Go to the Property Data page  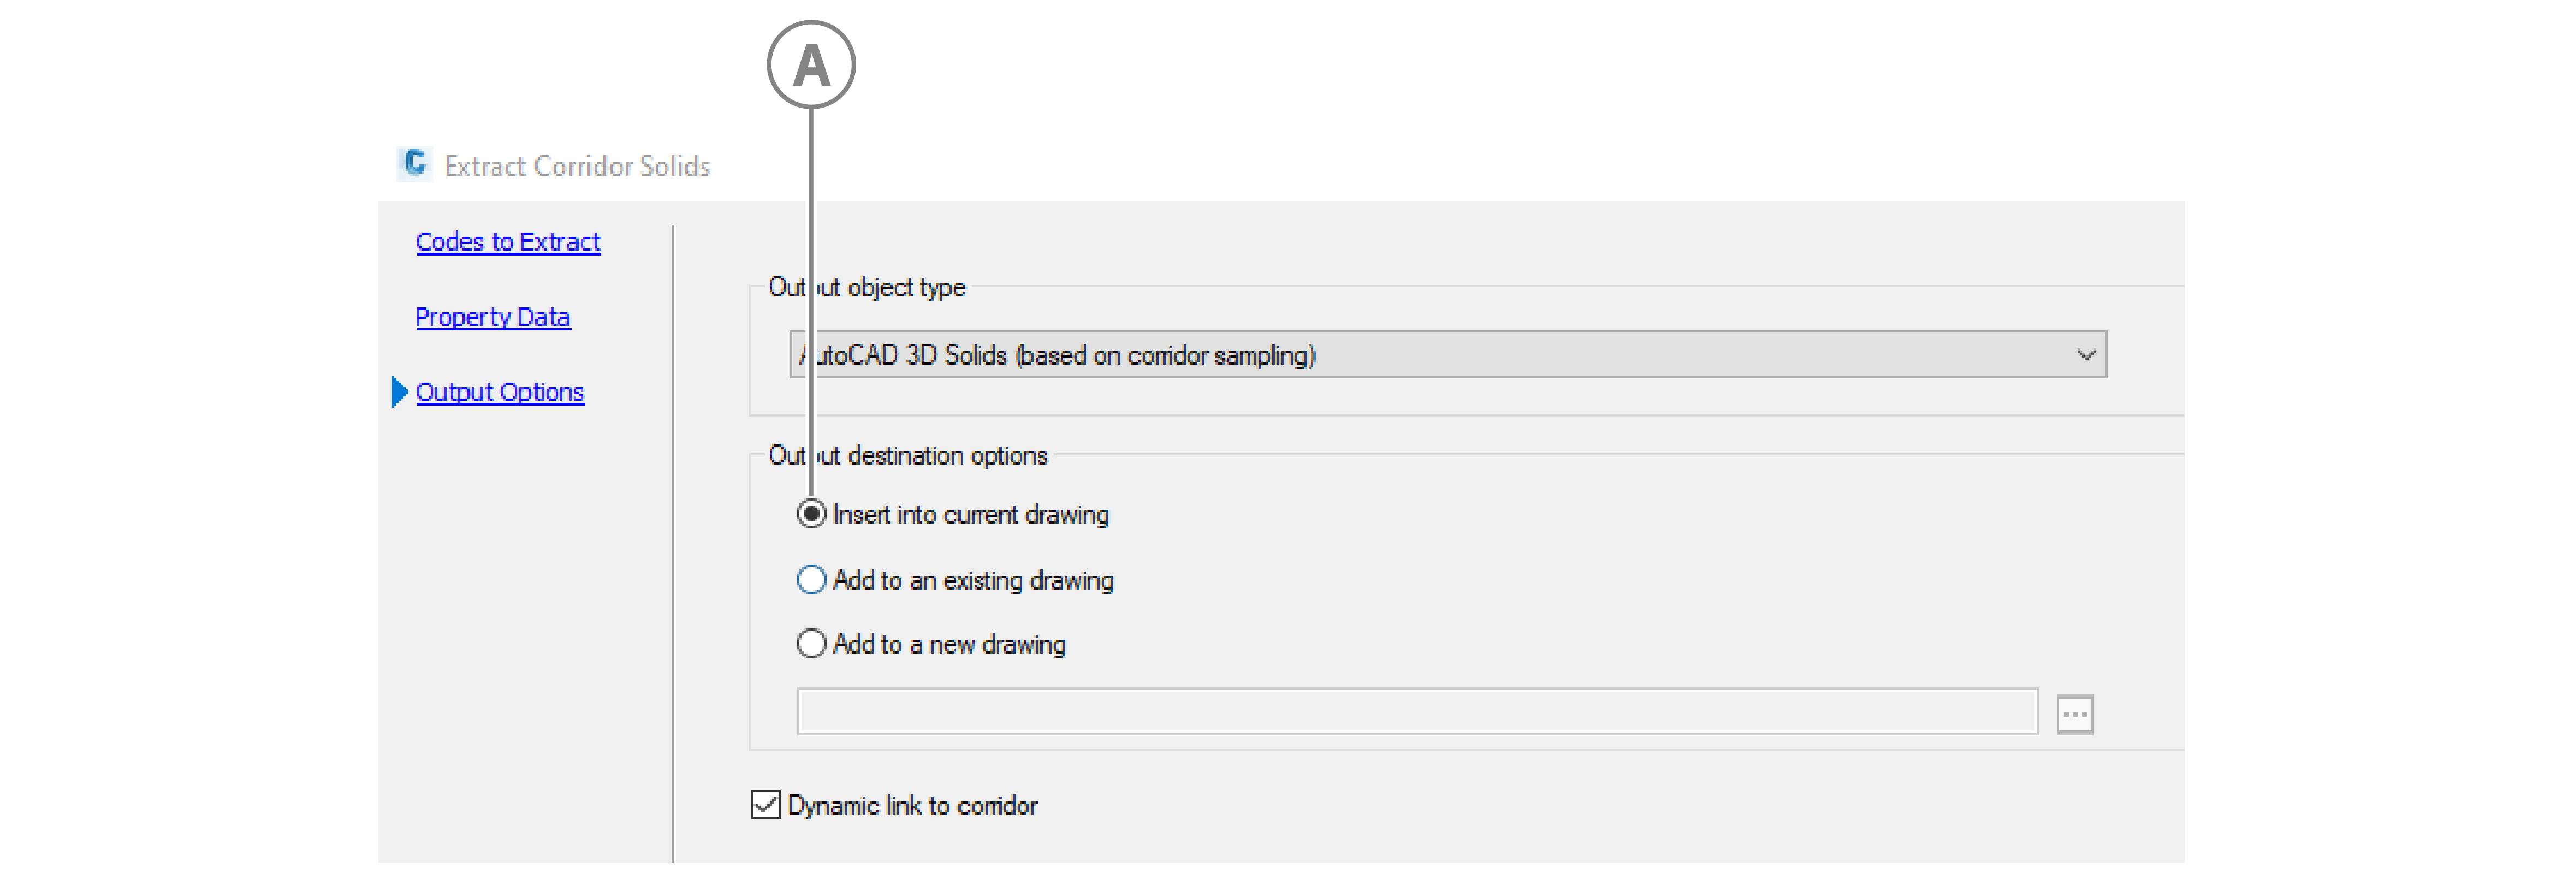click(493, 317)
